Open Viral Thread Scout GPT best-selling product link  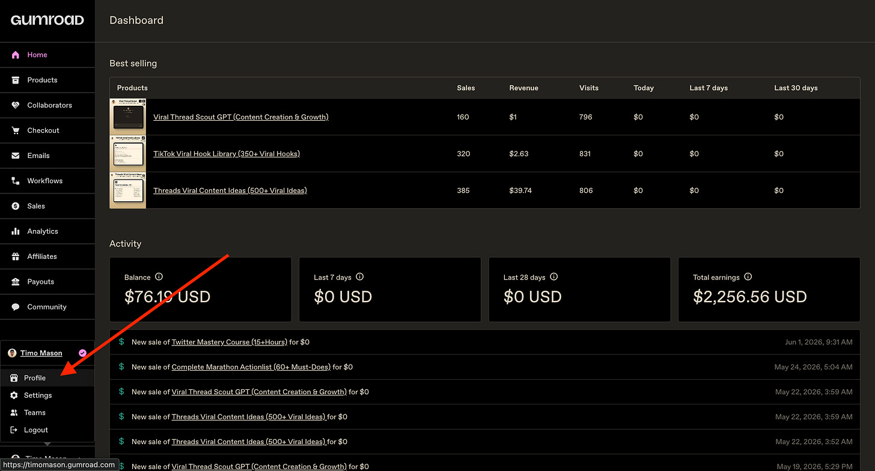[x=241, y=117]
